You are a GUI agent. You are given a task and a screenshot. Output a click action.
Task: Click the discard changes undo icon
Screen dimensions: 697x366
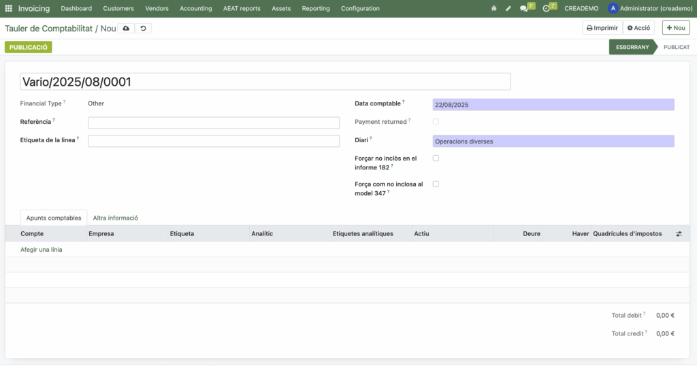(x=143, y=29)
